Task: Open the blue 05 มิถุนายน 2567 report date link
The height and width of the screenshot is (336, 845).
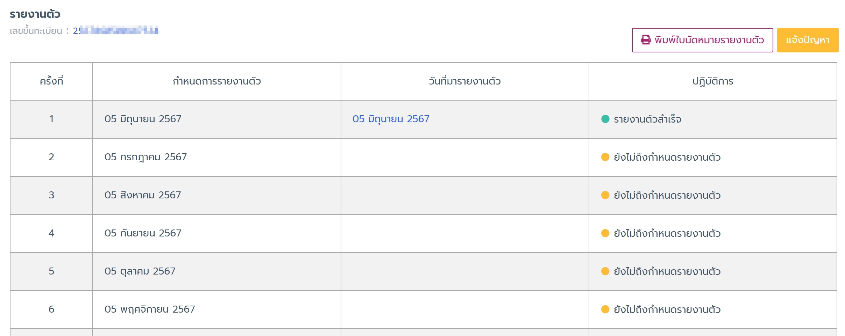Action: (391, 119)
